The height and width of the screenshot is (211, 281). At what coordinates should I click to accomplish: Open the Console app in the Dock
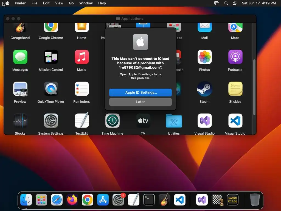click(233, 200)
